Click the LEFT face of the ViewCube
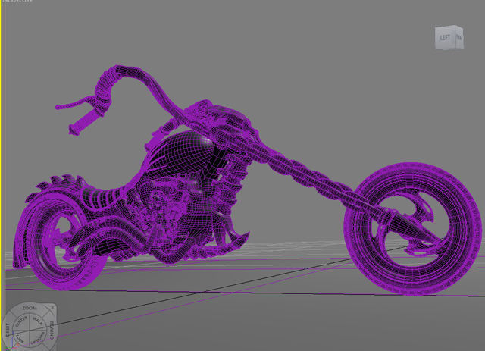 point(445,37)
